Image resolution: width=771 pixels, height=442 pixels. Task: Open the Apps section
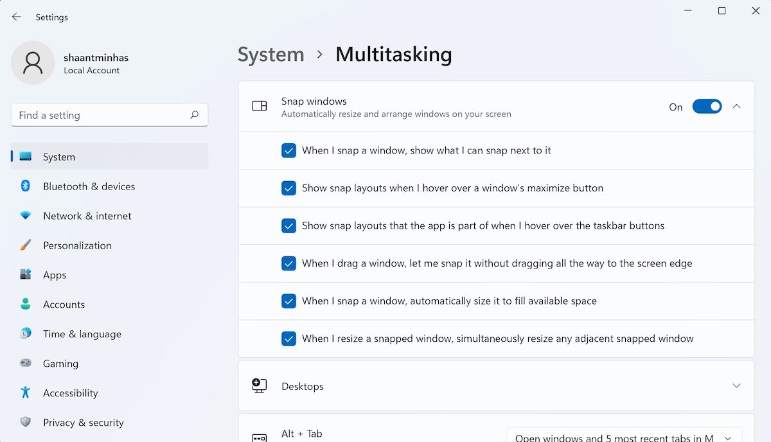54,275
